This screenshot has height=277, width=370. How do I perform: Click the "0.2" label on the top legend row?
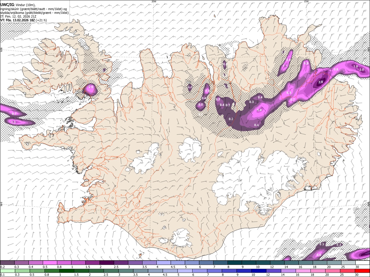pos(3,267)
